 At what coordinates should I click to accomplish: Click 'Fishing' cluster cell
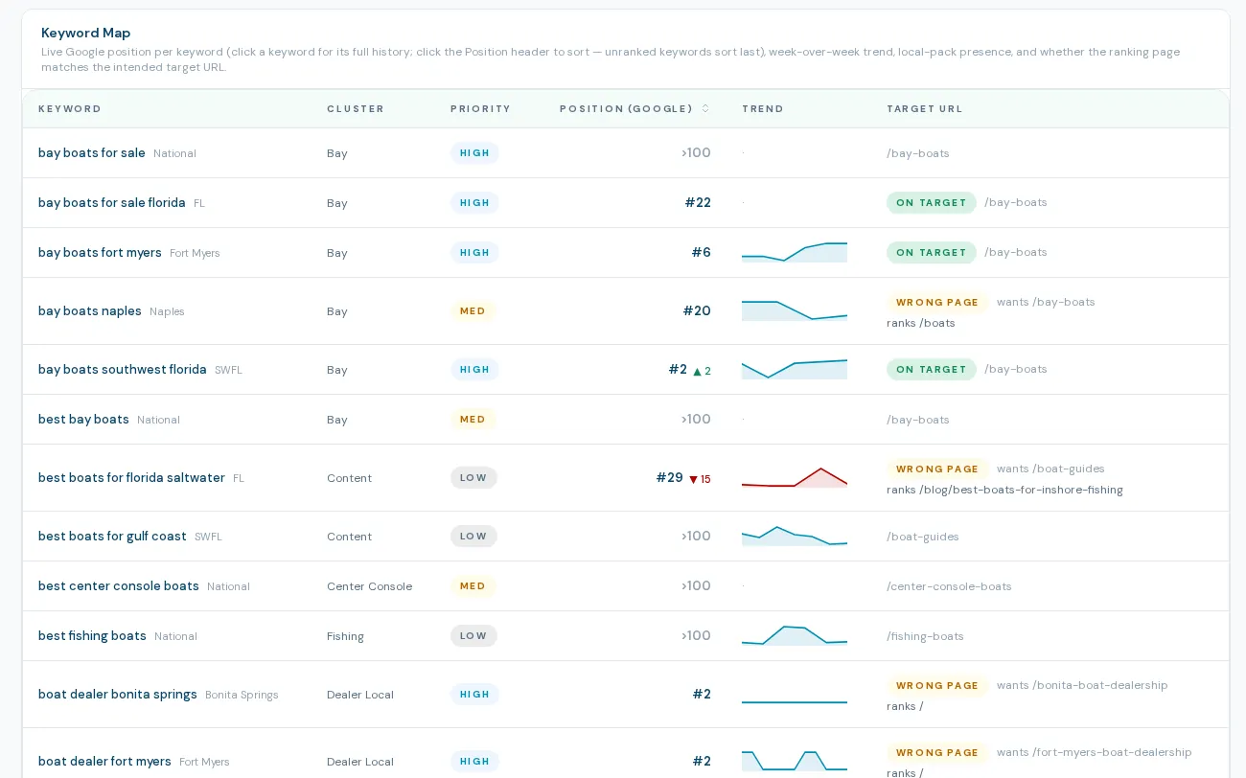point(345,636)
